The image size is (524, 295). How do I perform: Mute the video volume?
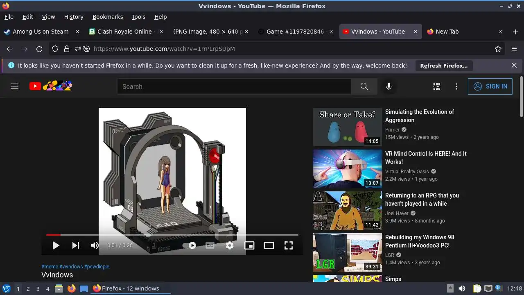pyautogui.click(x=95, y=245)
